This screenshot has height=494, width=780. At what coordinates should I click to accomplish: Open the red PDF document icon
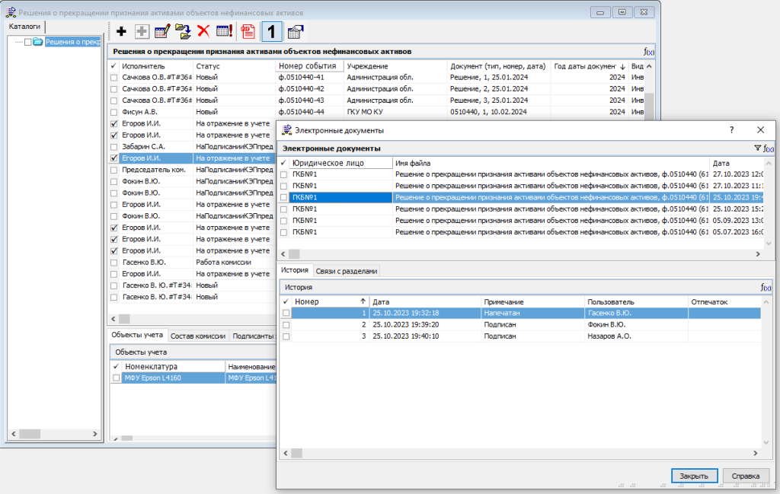point(248,32)
